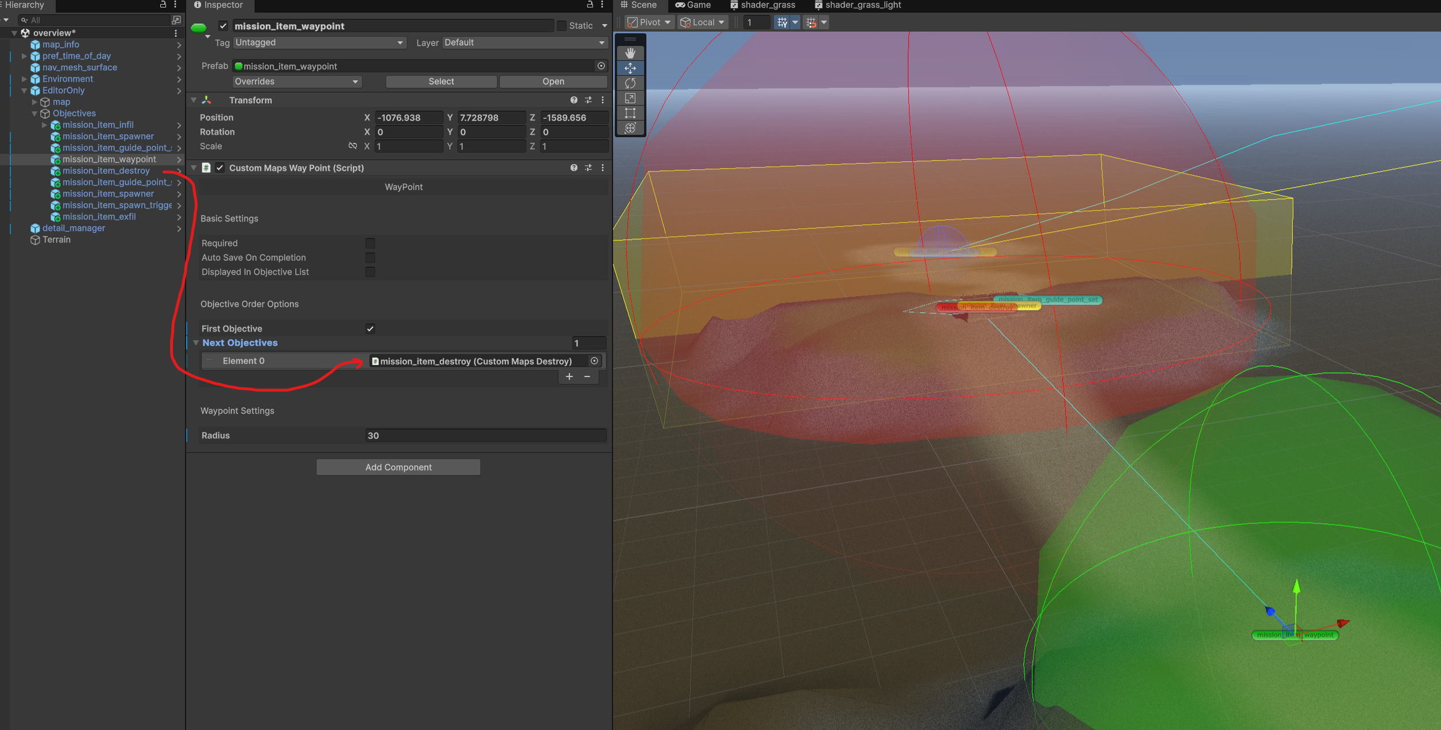1441x730 pixels.
Task: Select the Scale tool
Action: (630, 98)
